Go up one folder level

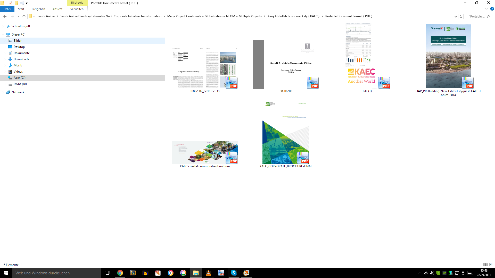(x=24, y=16)
